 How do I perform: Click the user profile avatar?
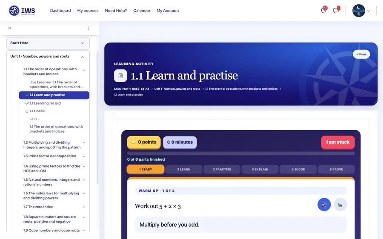359,11
